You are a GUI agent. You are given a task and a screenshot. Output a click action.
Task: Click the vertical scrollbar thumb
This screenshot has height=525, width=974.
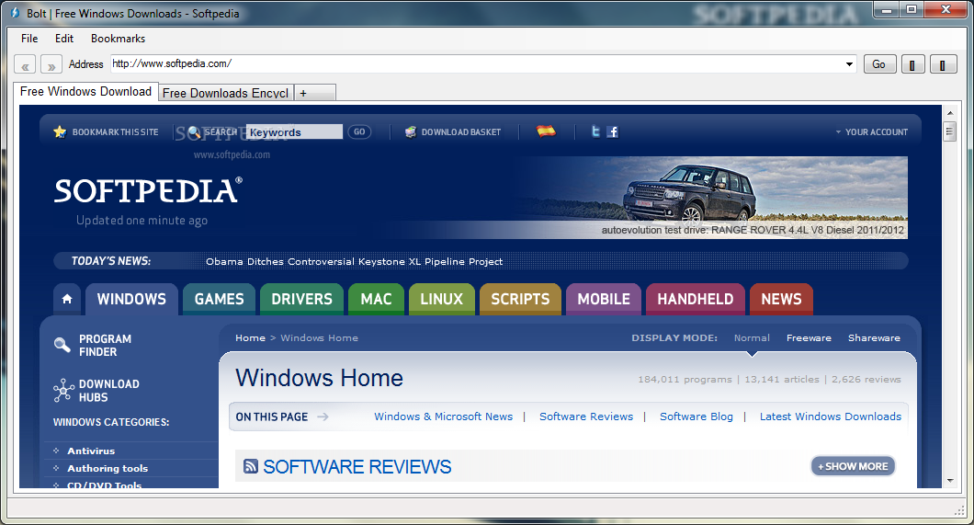click(x=949, y=131)
